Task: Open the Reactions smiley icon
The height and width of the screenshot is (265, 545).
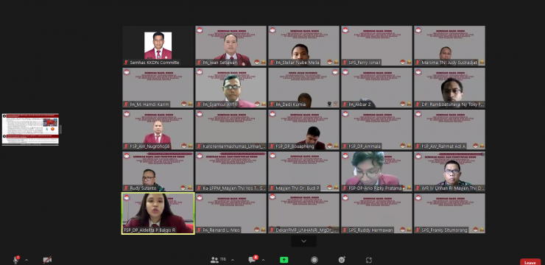Action: point(342,260)
